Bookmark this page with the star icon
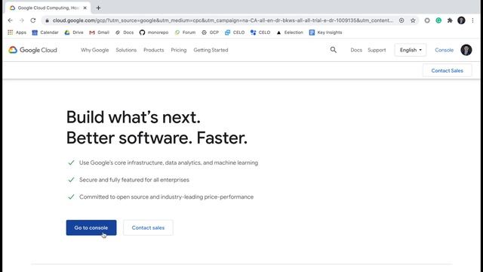 (413, 20)
